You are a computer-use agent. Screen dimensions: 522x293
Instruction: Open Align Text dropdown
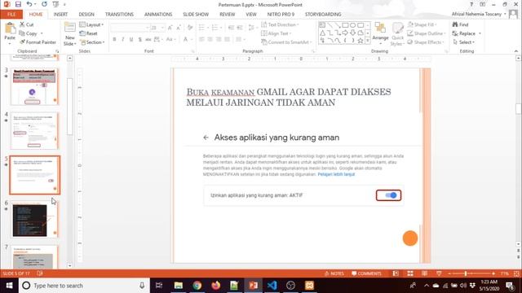pos(276,33)
